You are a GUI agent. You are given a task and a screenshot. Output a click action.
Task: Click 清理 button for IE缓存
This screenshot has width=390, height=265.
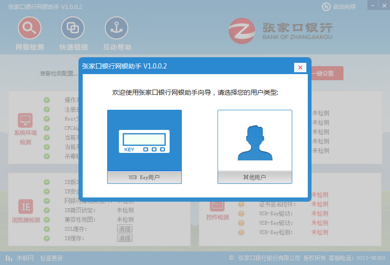pos(125,238)
